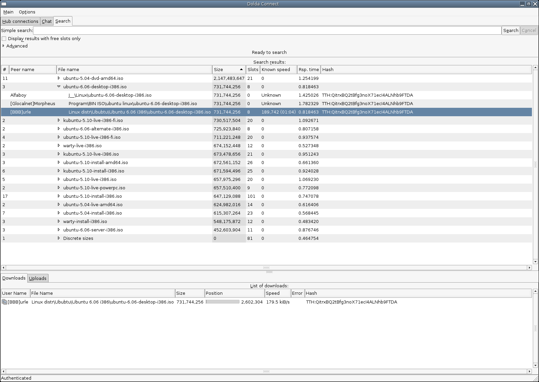The width and height of the screenshot is (539, 382).
Task: Sort results by Known speed column
Action: click(278, 69)
